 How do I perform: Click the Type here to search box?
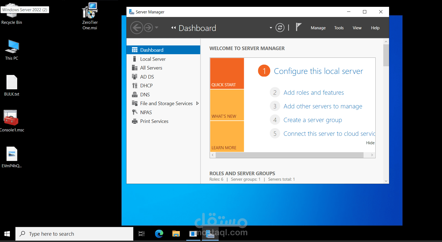coord(74,234)
